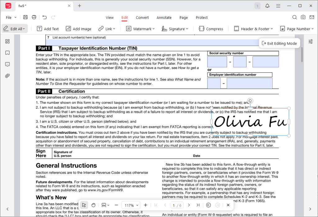Open the properties panel sliders icon
This screenshot has width=318, height=217.
click(311, 41)
